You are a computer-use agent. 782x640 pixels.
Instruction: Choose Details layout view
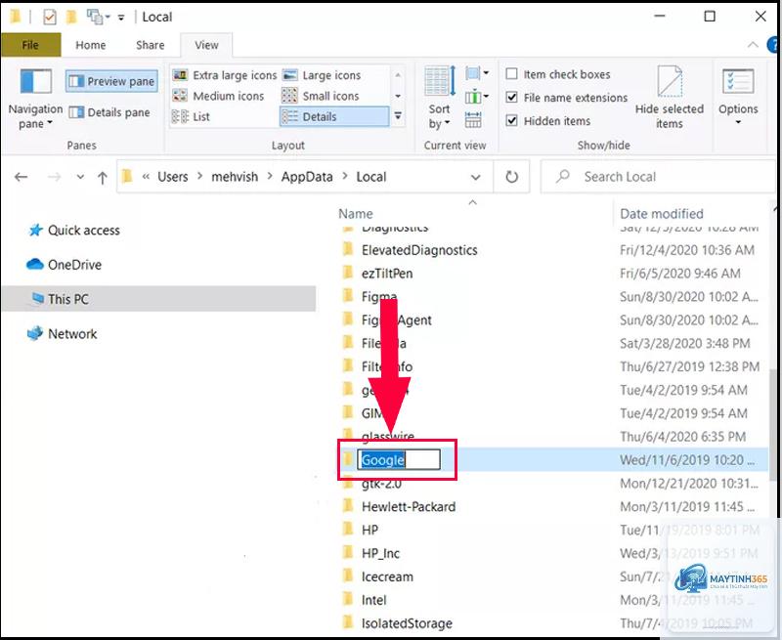click(x=334, y=116)
